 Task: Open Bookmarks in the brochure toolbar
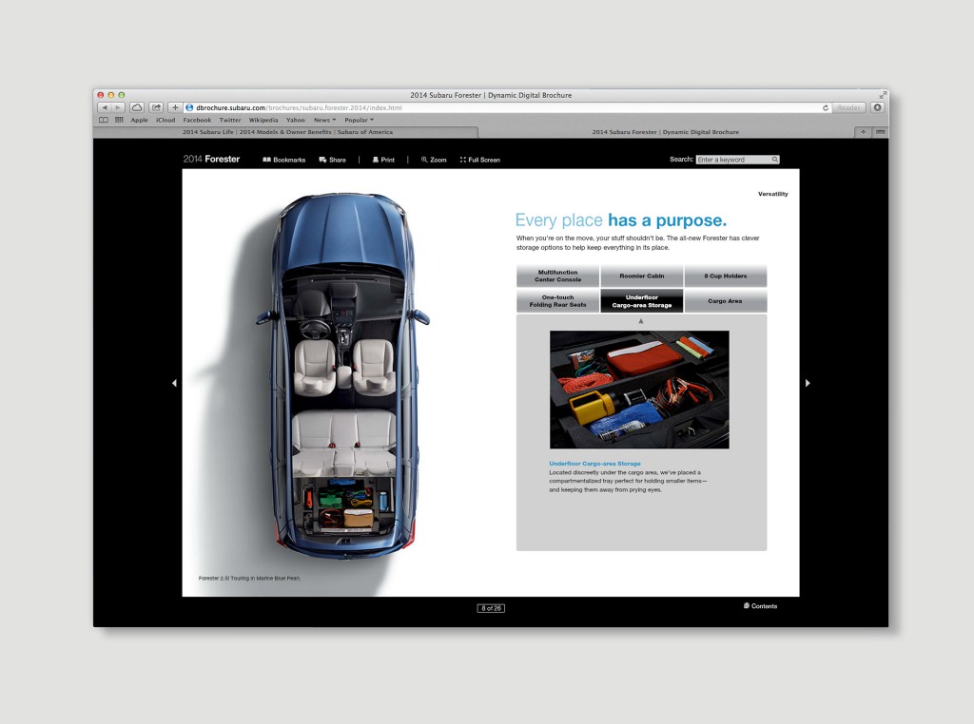point(283,160)
